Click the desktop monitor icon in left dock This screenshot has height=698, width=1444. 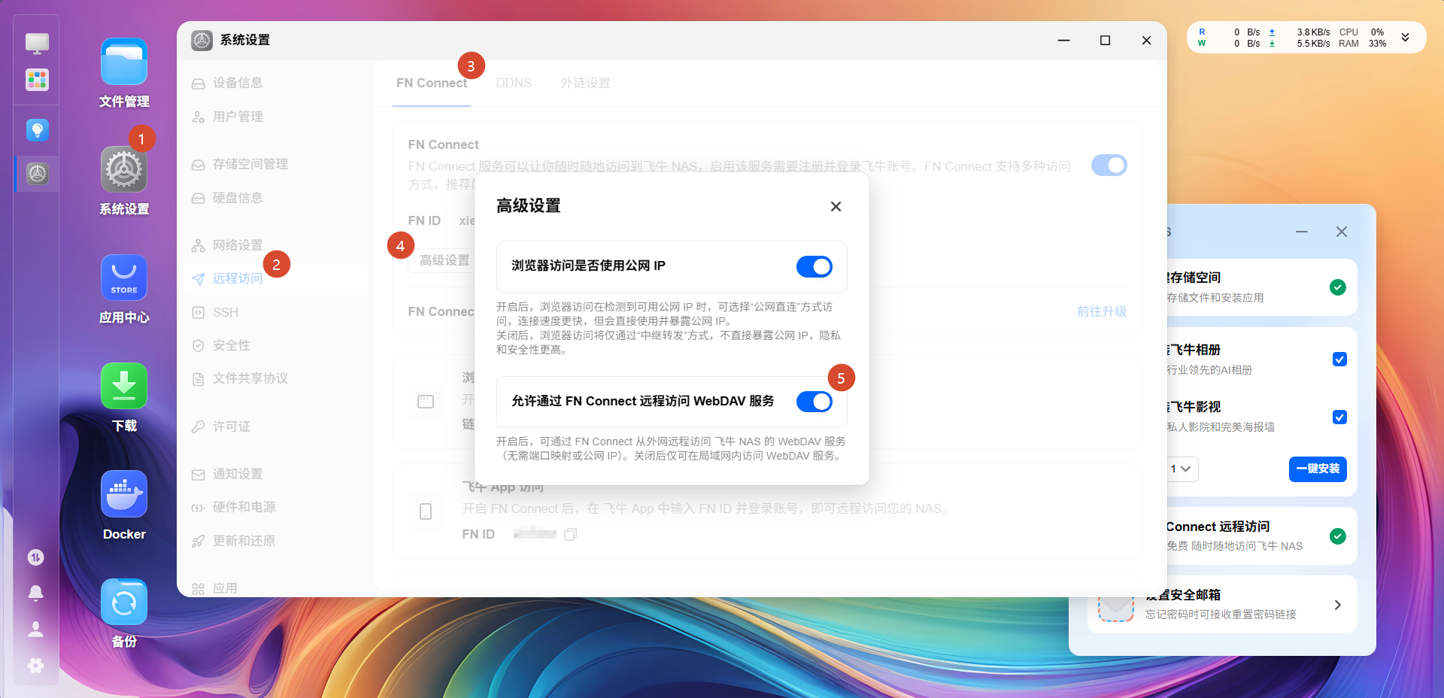coord(37,43)
